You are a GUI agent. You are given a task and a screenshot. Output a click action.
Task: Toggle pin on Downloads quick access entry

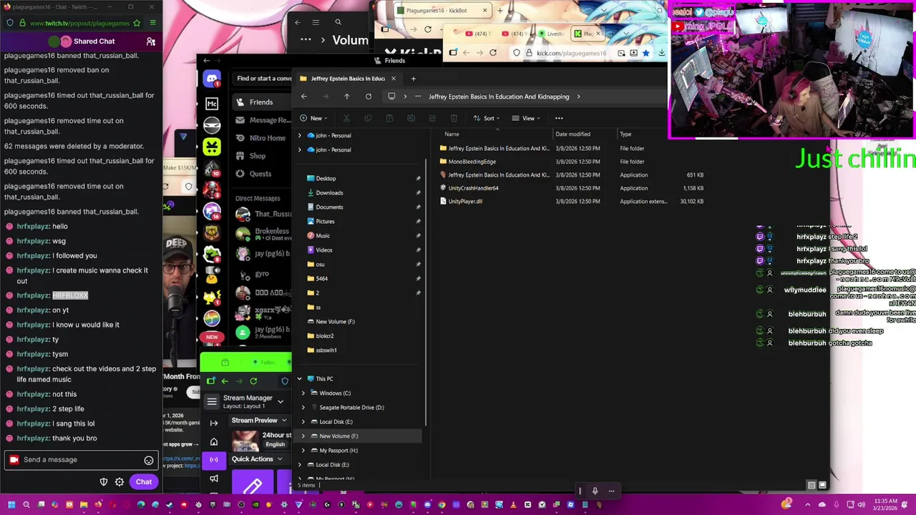click(418, 192)
